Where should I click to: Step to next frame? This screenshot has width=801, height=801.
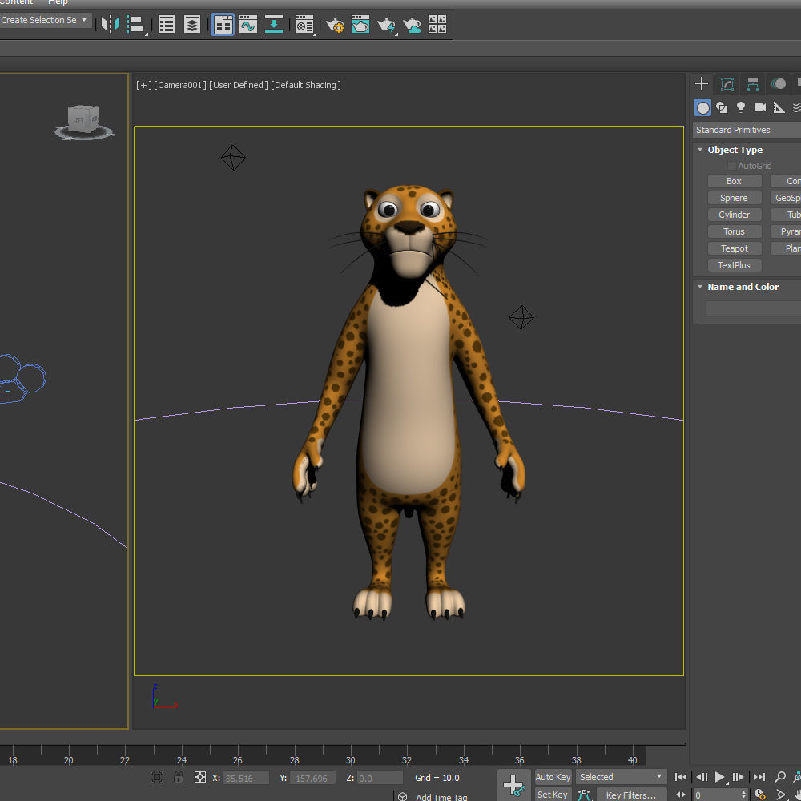pyautogui.click(x=738, y=777)
